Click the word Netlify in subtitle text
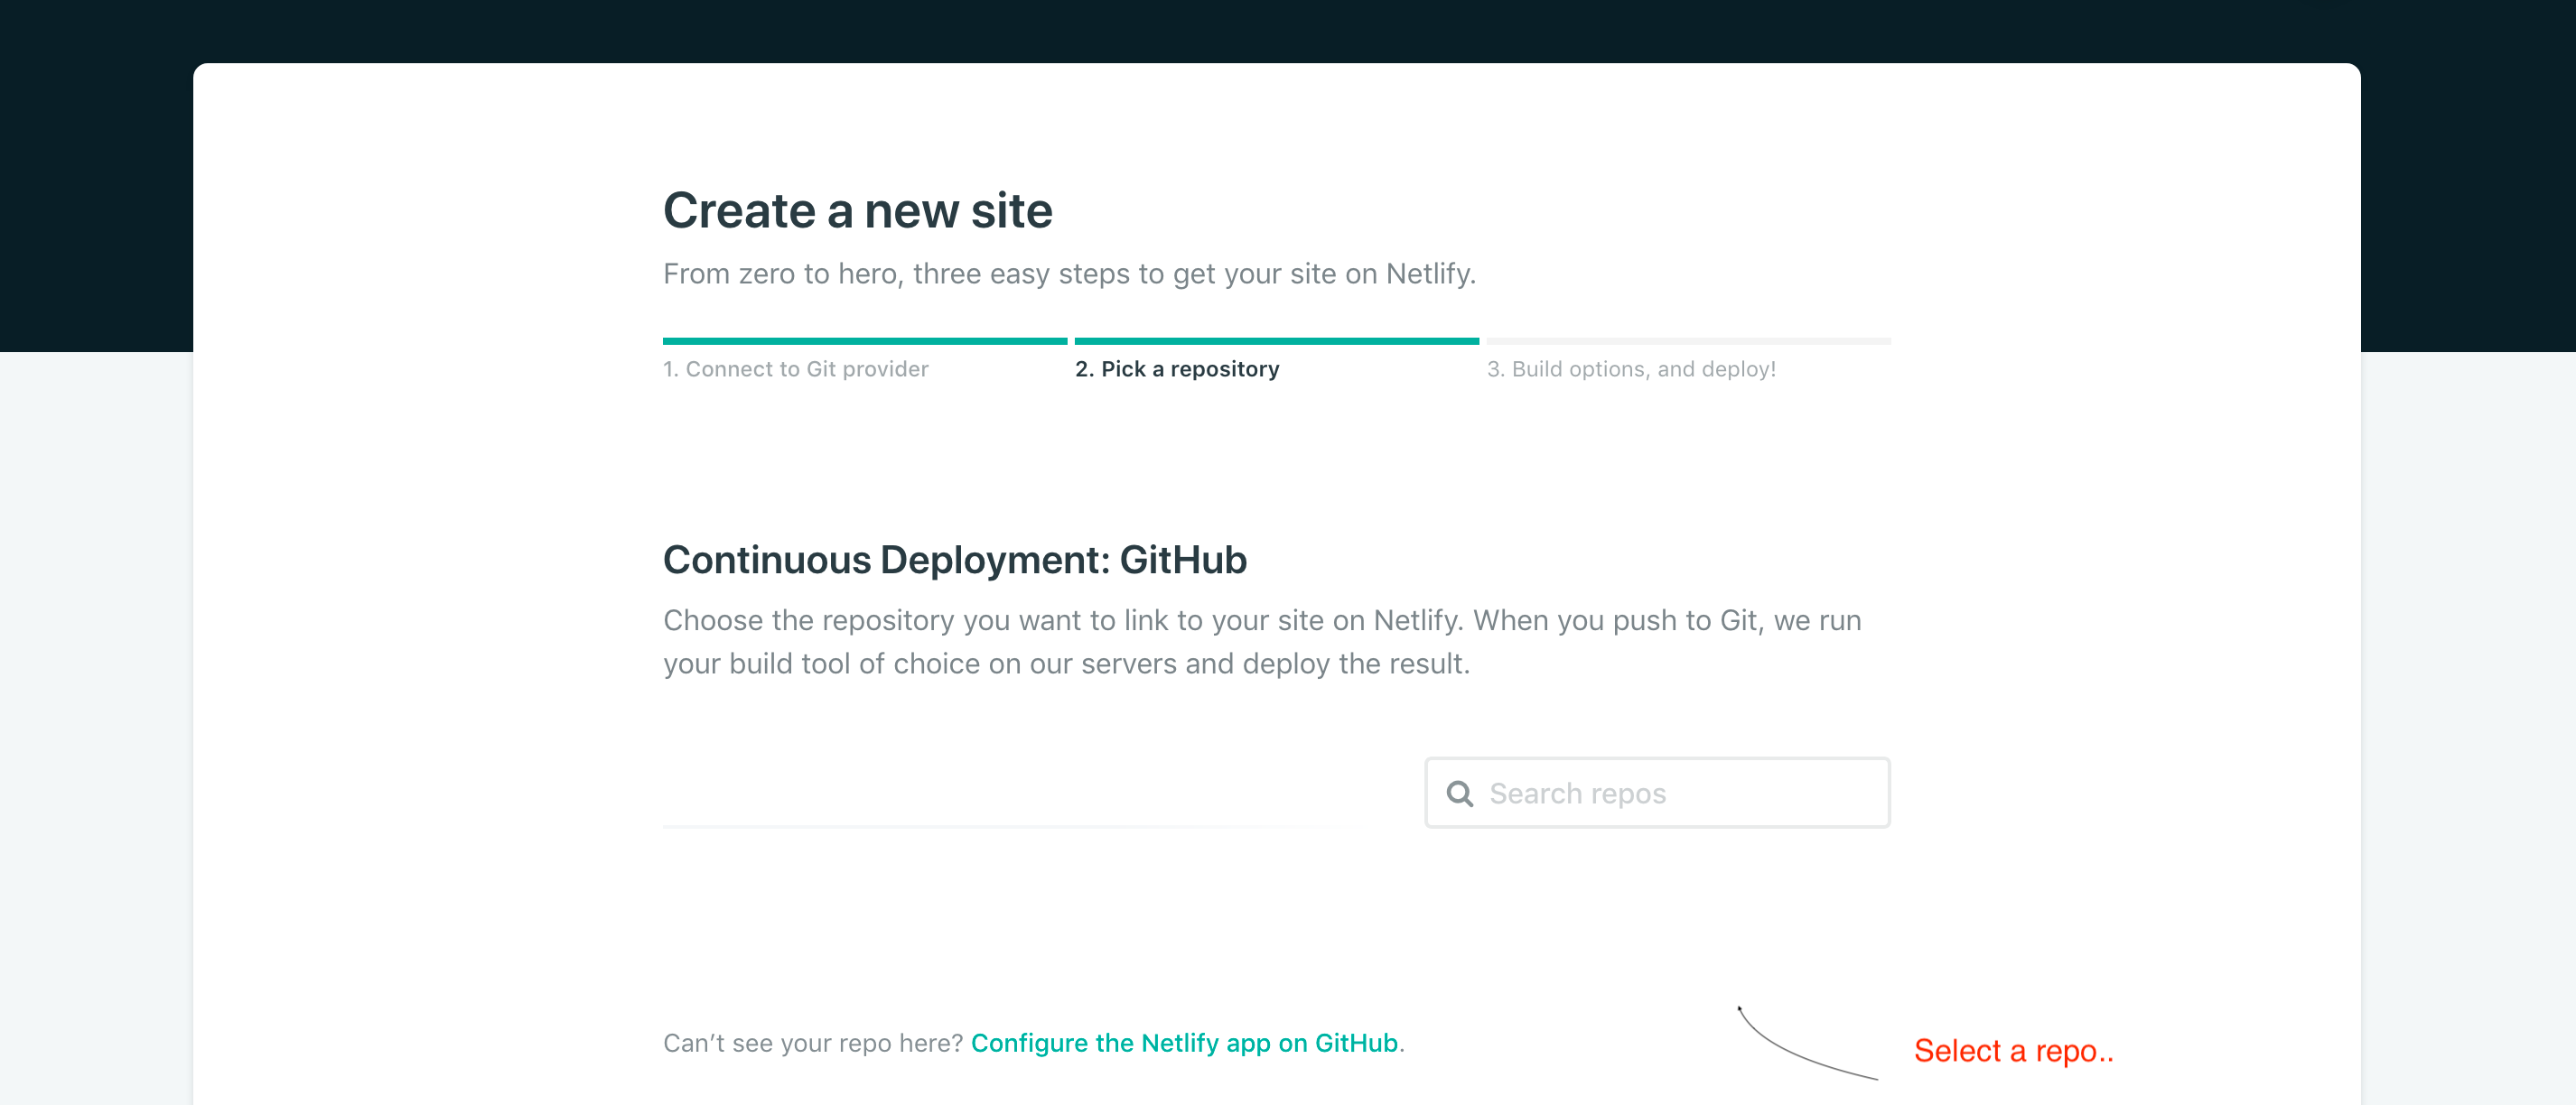The width and height of the screenshot is (2576, 1105). click(1428, 274)
